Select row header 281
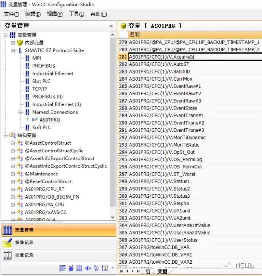 point(123,57)
